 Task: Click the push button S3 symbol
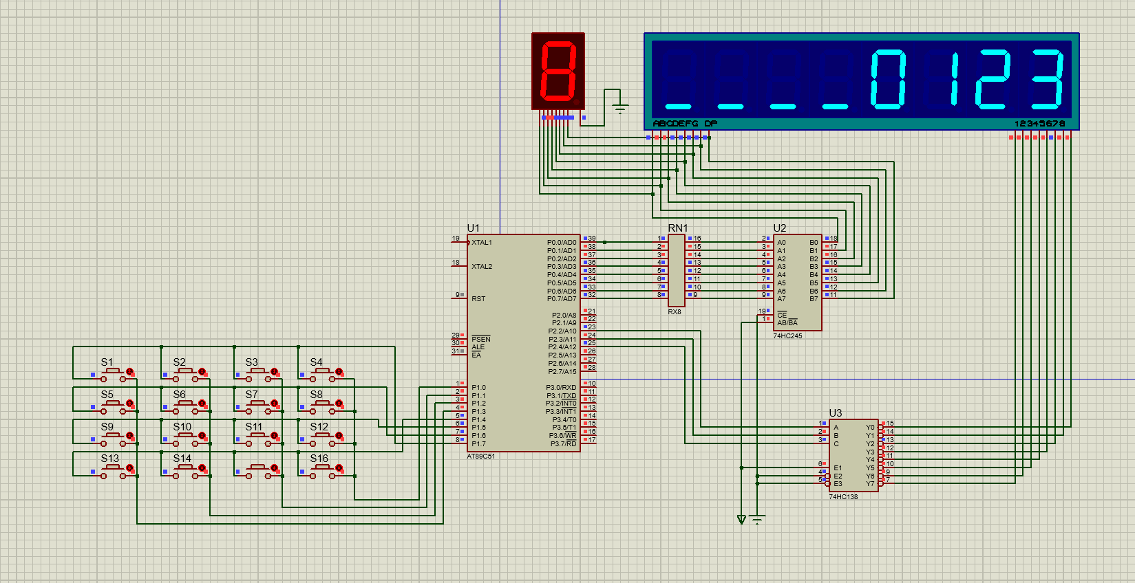(258, 373)
